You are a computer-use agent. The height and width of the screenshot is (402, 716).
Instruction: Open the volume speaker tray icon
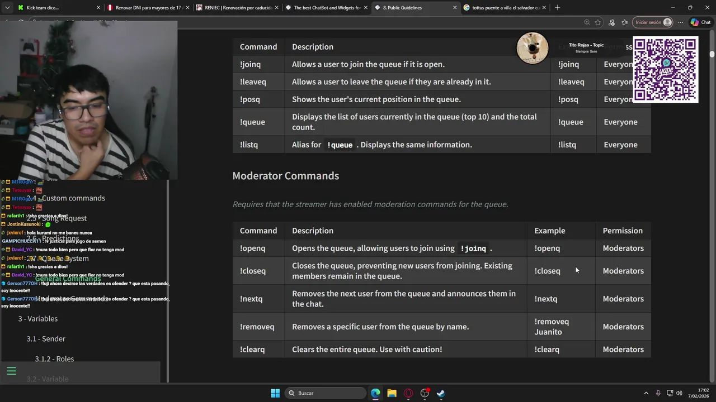click(679, 393)
